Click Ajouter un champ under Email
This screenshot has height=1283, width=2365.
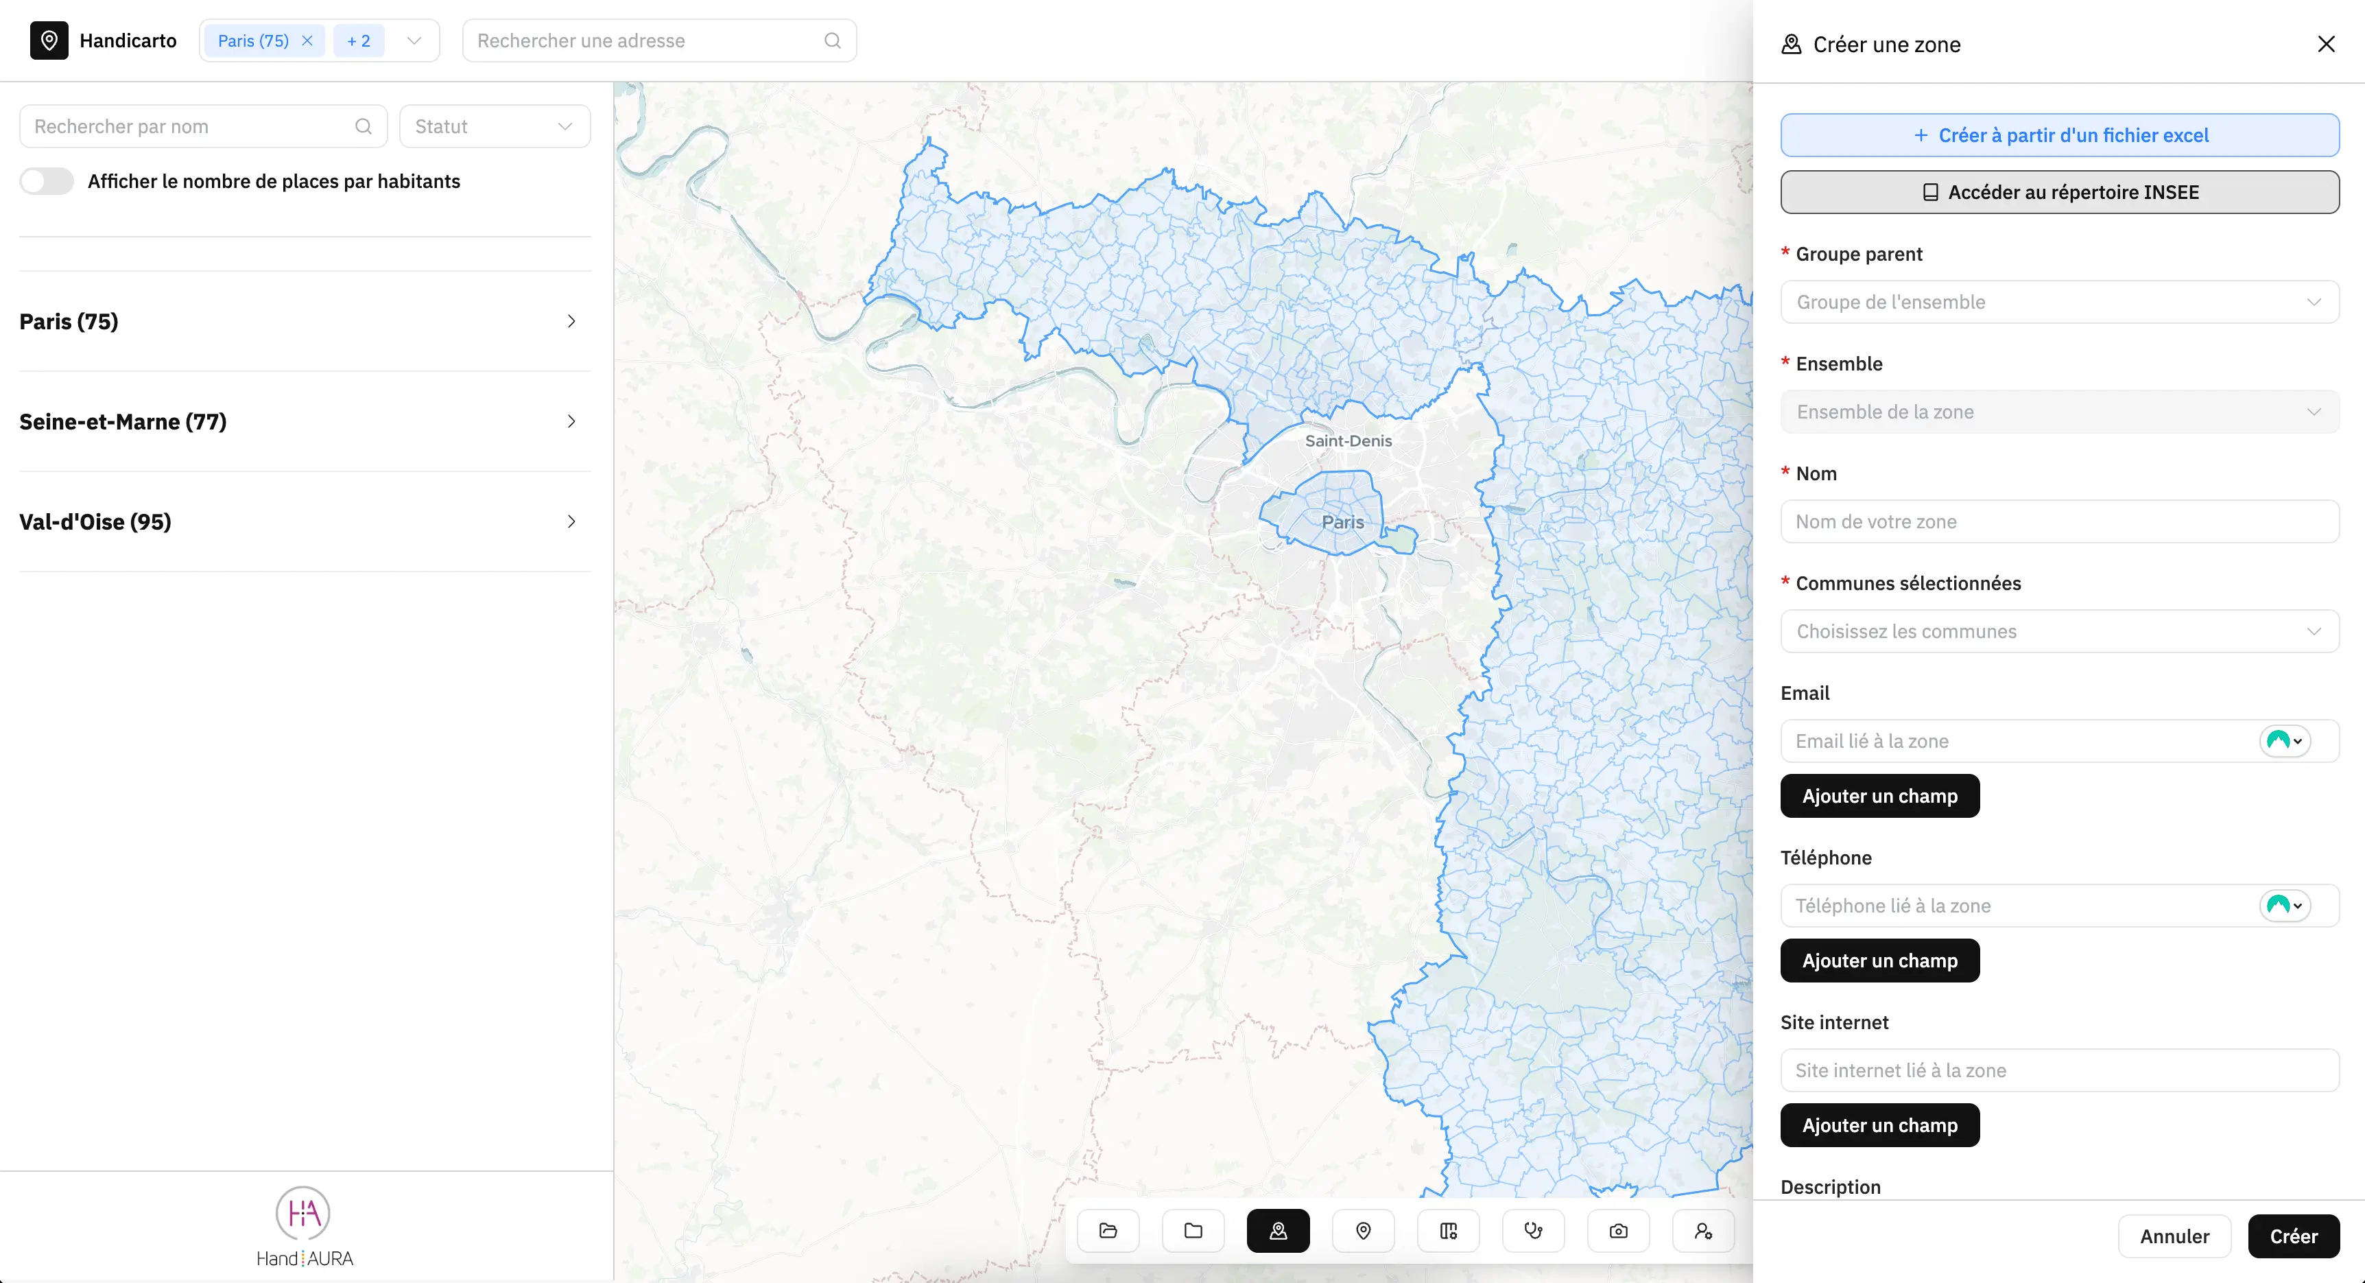[x=1879, y=797]
